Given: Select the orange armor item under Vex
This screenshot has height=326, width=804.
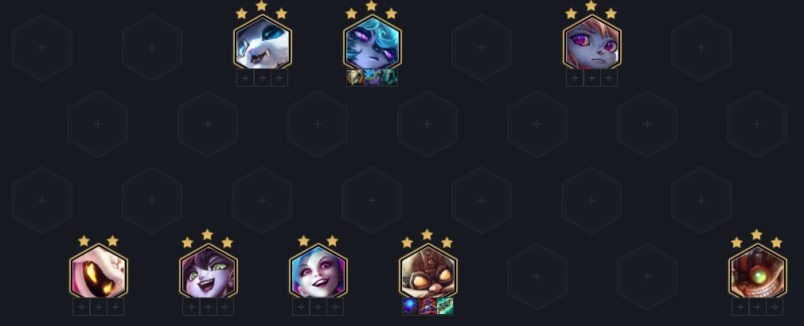Looking at the screenshot, I should click(355, 77).
